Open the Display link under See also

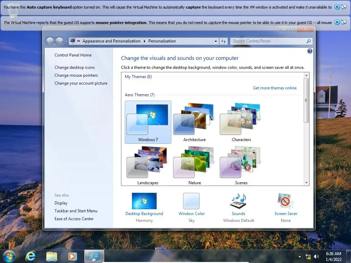coord(61,203)
